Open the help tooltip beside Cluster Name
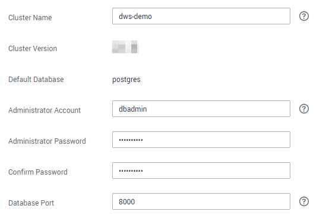Viewport: 323px width, 221px height. [x=304, y=16]
